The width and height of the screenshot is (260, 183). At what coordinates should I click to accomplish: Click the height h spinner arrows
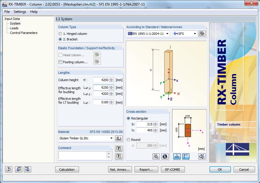click(155, 130)
